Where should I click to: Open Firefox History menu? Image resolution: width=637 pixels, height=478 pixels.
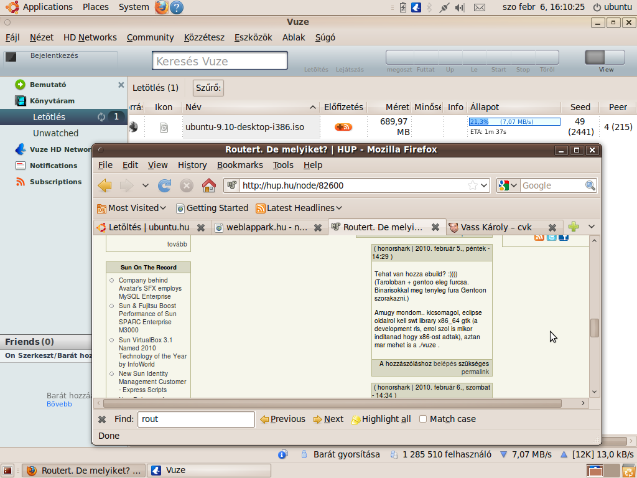pyautogui.click(x=192, y=165)
